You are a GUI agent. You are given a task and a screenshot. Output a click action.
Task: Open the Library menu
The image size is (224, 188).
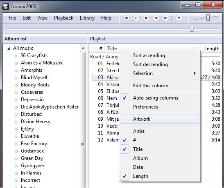pos(87,18)
